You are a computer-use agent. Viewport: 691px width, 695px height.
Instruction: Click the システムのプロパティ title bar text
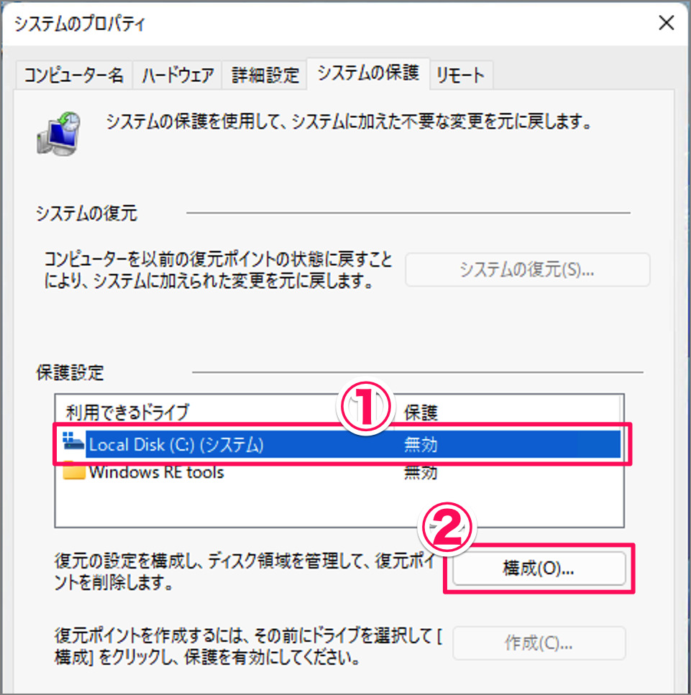80,24
